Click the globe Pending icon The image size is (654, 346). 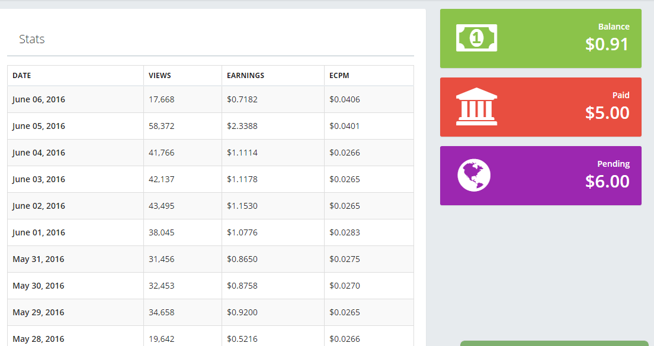pyautogui.click(x=474, y=176)
